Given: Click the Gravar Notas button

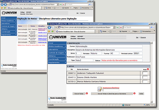Looking at the screenshot, I should click(79, 94).
